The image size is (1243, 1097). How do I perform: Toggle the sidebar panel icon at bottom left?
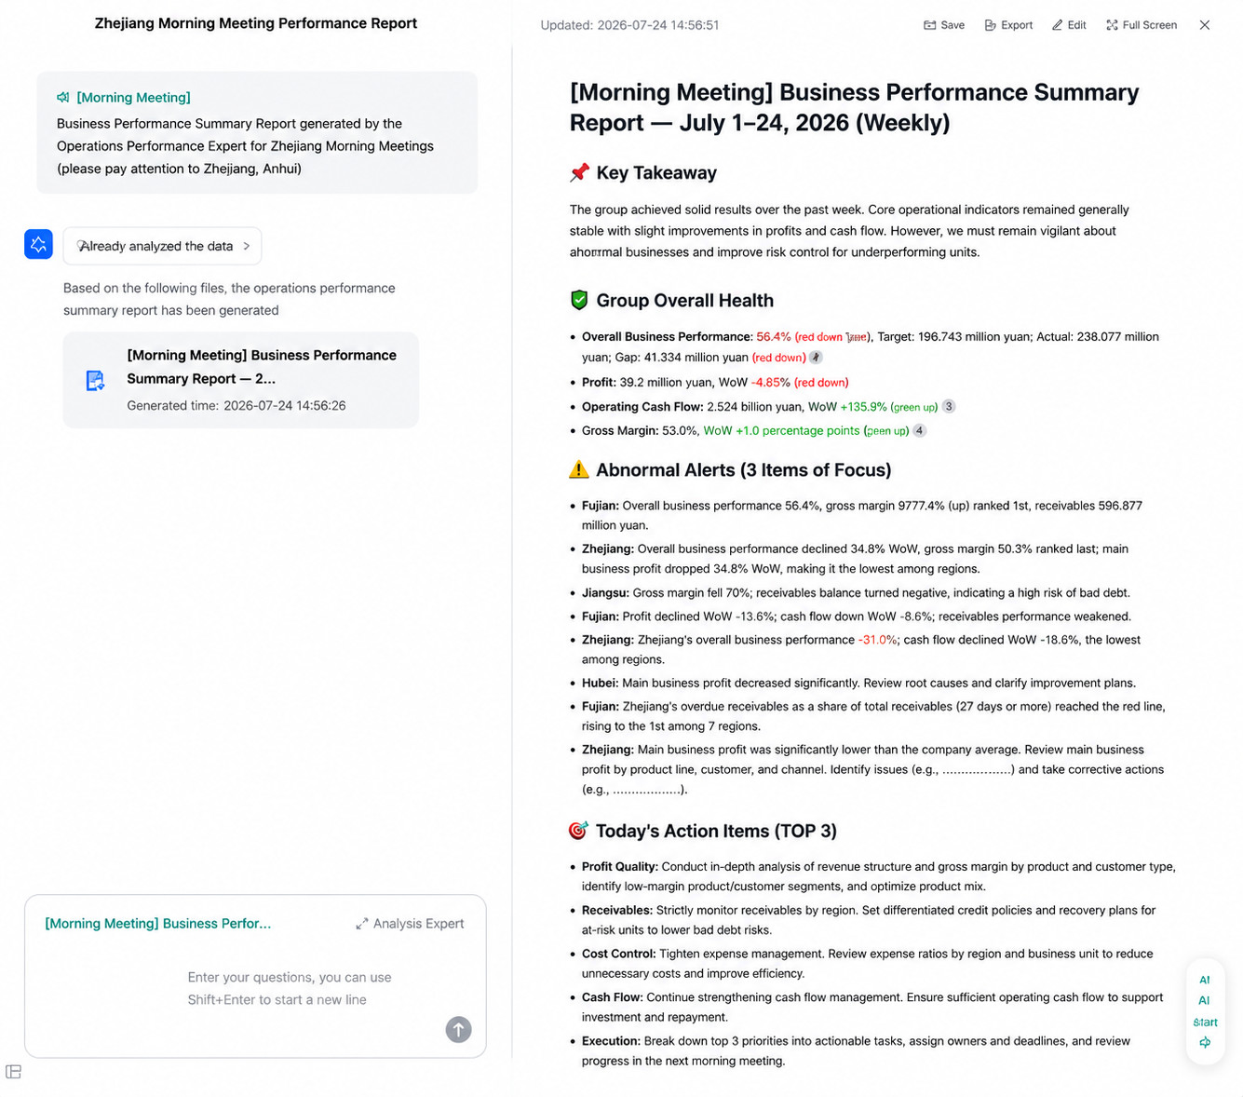click(x=13, y=1072)
